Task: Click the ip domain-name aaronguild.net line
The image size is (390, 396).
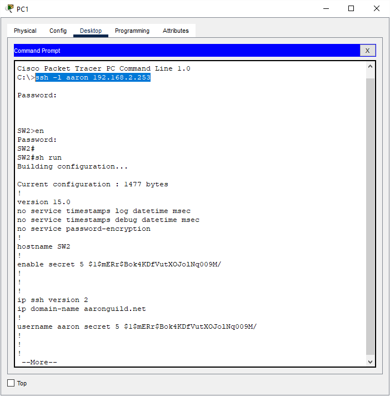Action: (81, 309)
